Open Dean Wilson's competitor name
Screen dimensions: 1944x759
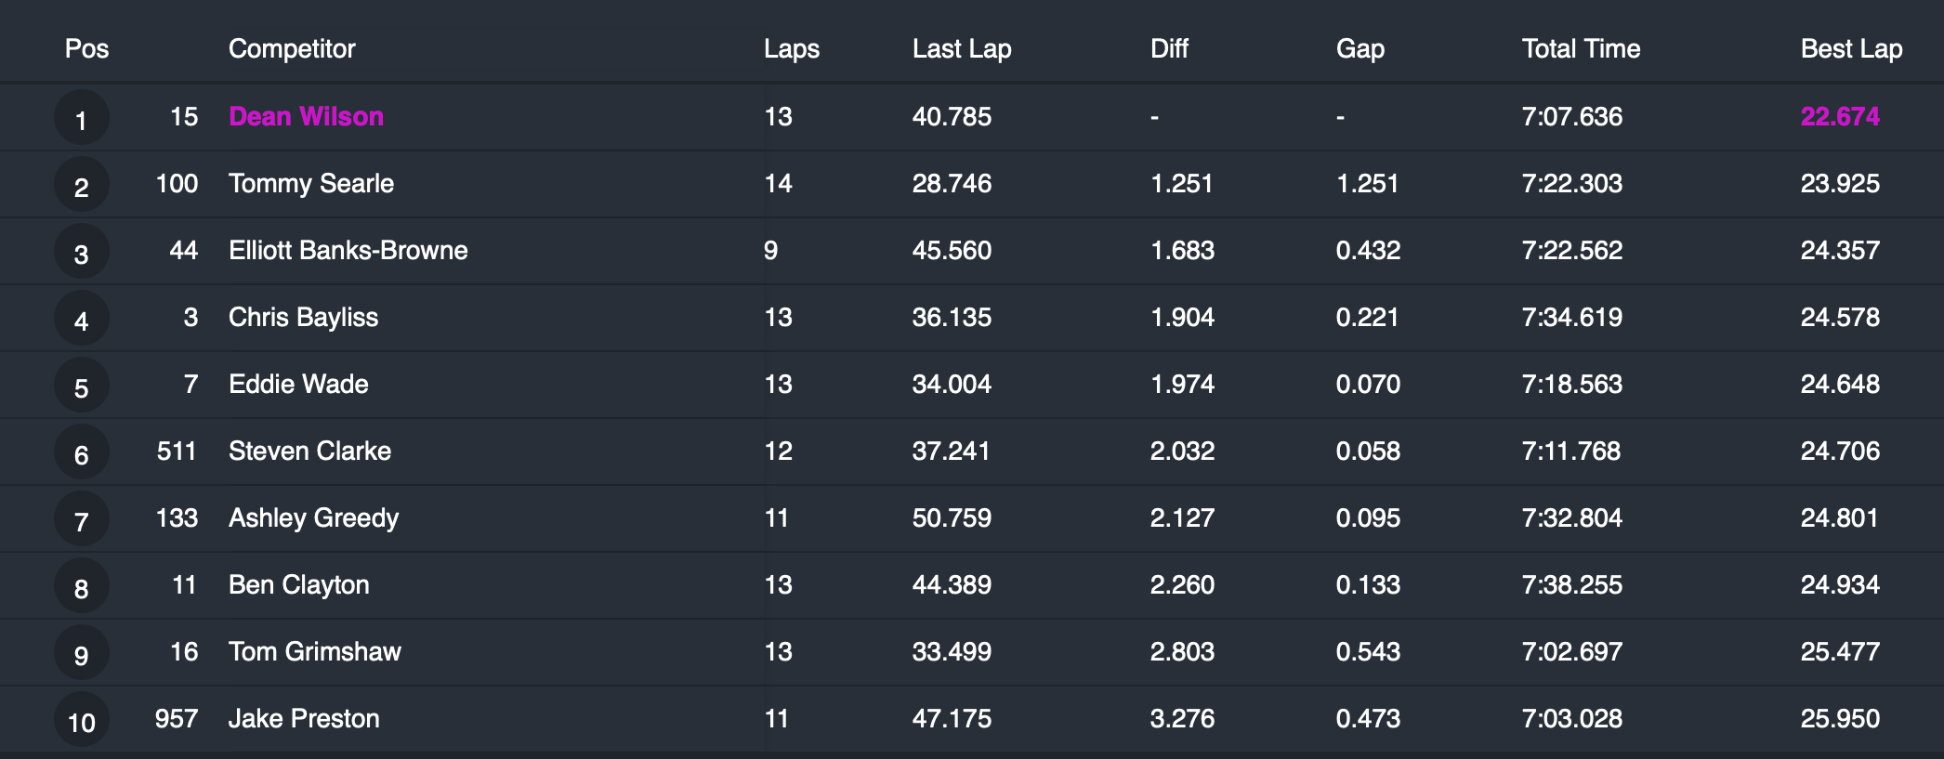tap(306, 116)
